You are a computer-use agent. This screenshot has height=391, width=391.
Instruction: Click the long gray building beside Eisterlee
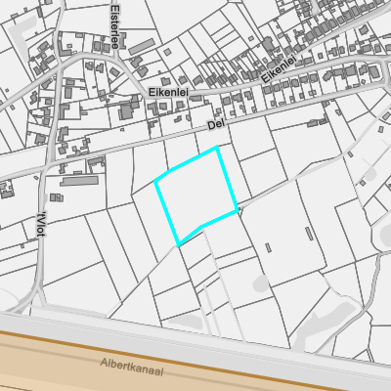click(142, 47)
